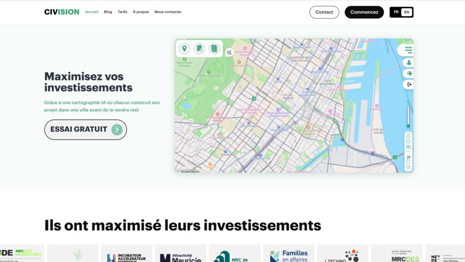Click the 3D view icon on map

[x=408, y=147]
